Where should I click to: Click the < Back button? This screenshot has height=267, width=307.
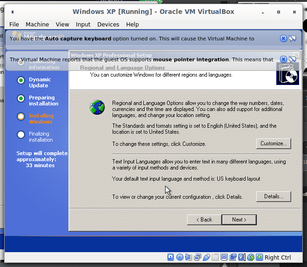click(x=204, y=220)
